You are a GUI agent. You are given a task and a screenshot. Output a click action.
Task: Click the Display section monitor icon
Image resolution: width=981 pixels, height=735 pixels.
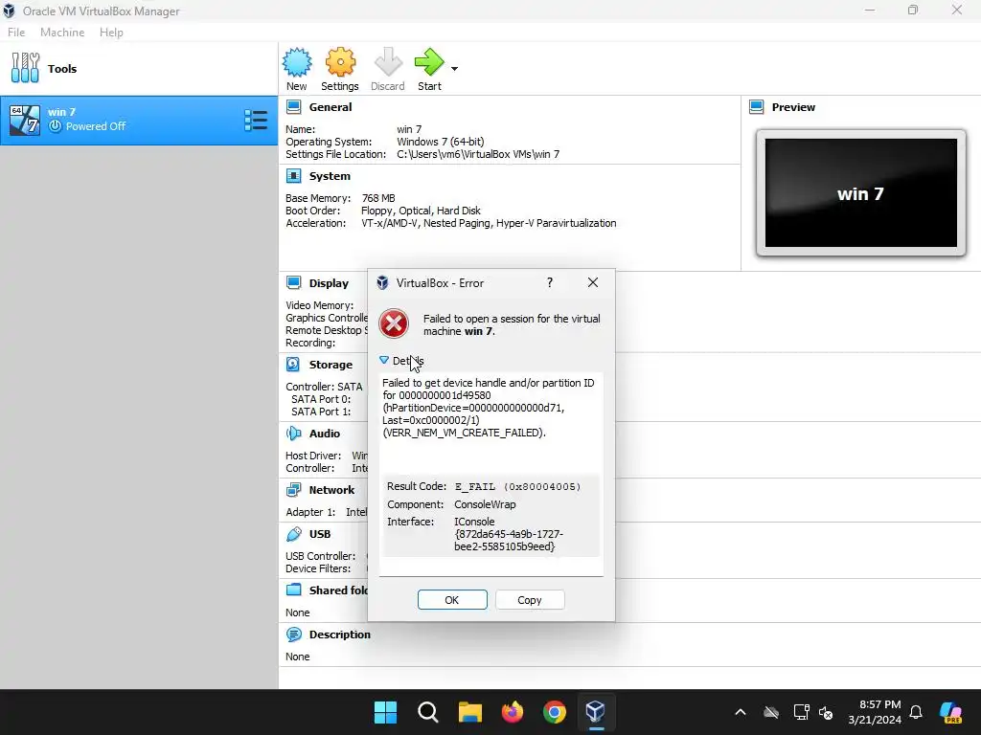[293, 283]
